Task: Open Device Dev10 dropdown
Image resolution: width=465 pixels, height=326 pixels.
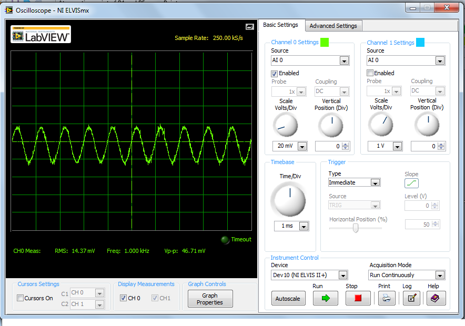Action: click(343, 276)
